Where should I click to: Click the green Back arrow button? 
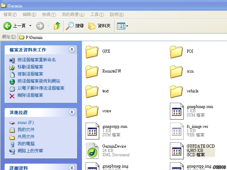point(7,26)
